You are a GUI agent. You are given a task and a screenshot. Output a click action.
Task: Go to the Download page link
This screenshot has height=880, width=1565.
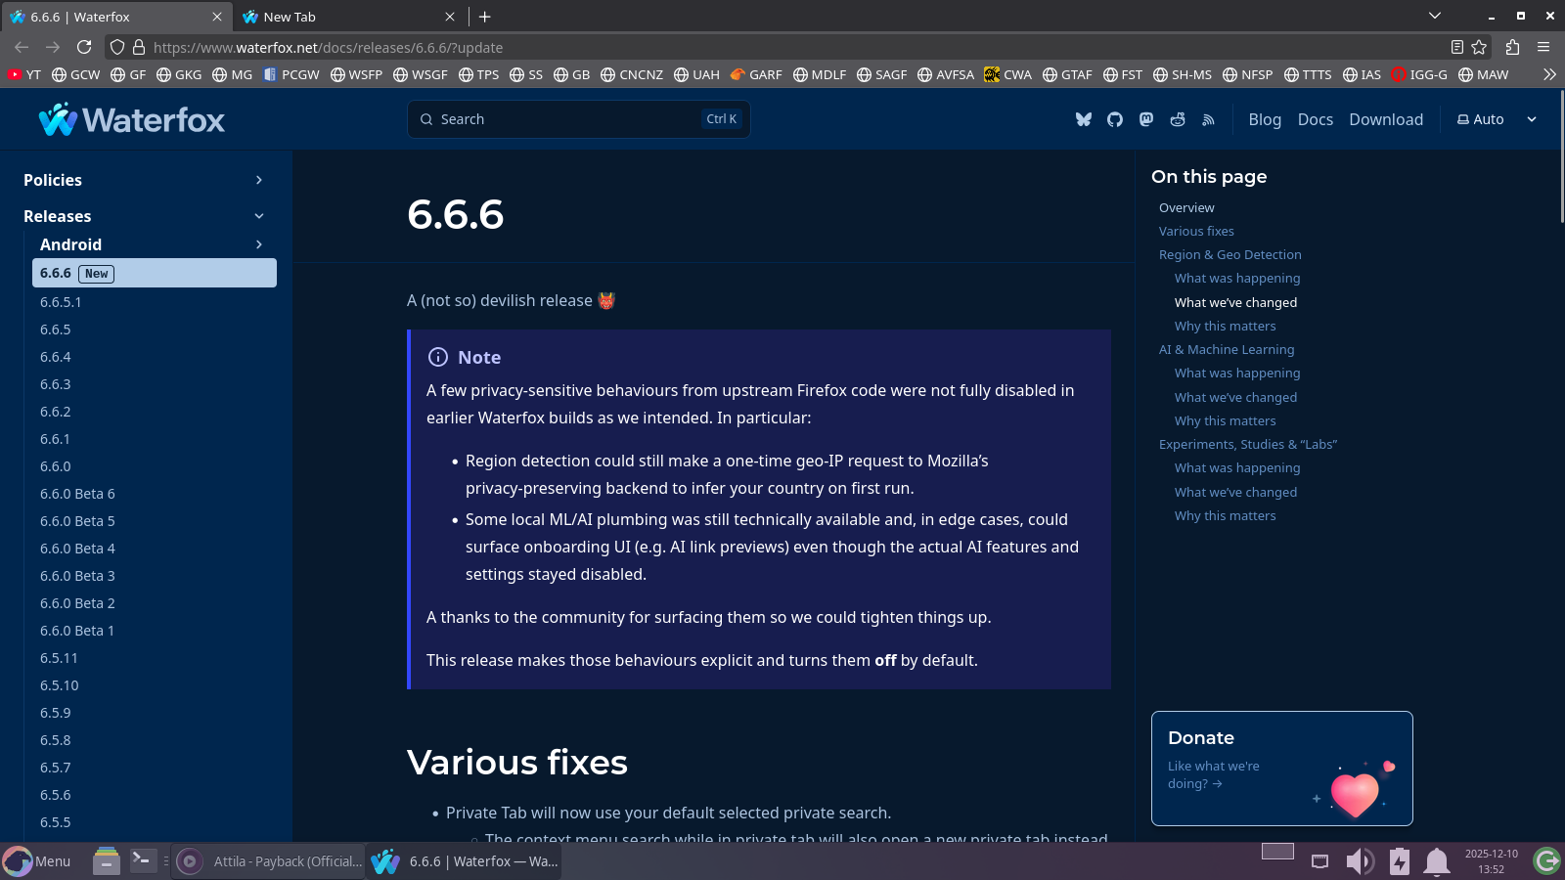[1385, 119]
